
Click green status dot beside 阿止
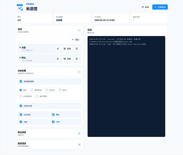tap(20, 57)
